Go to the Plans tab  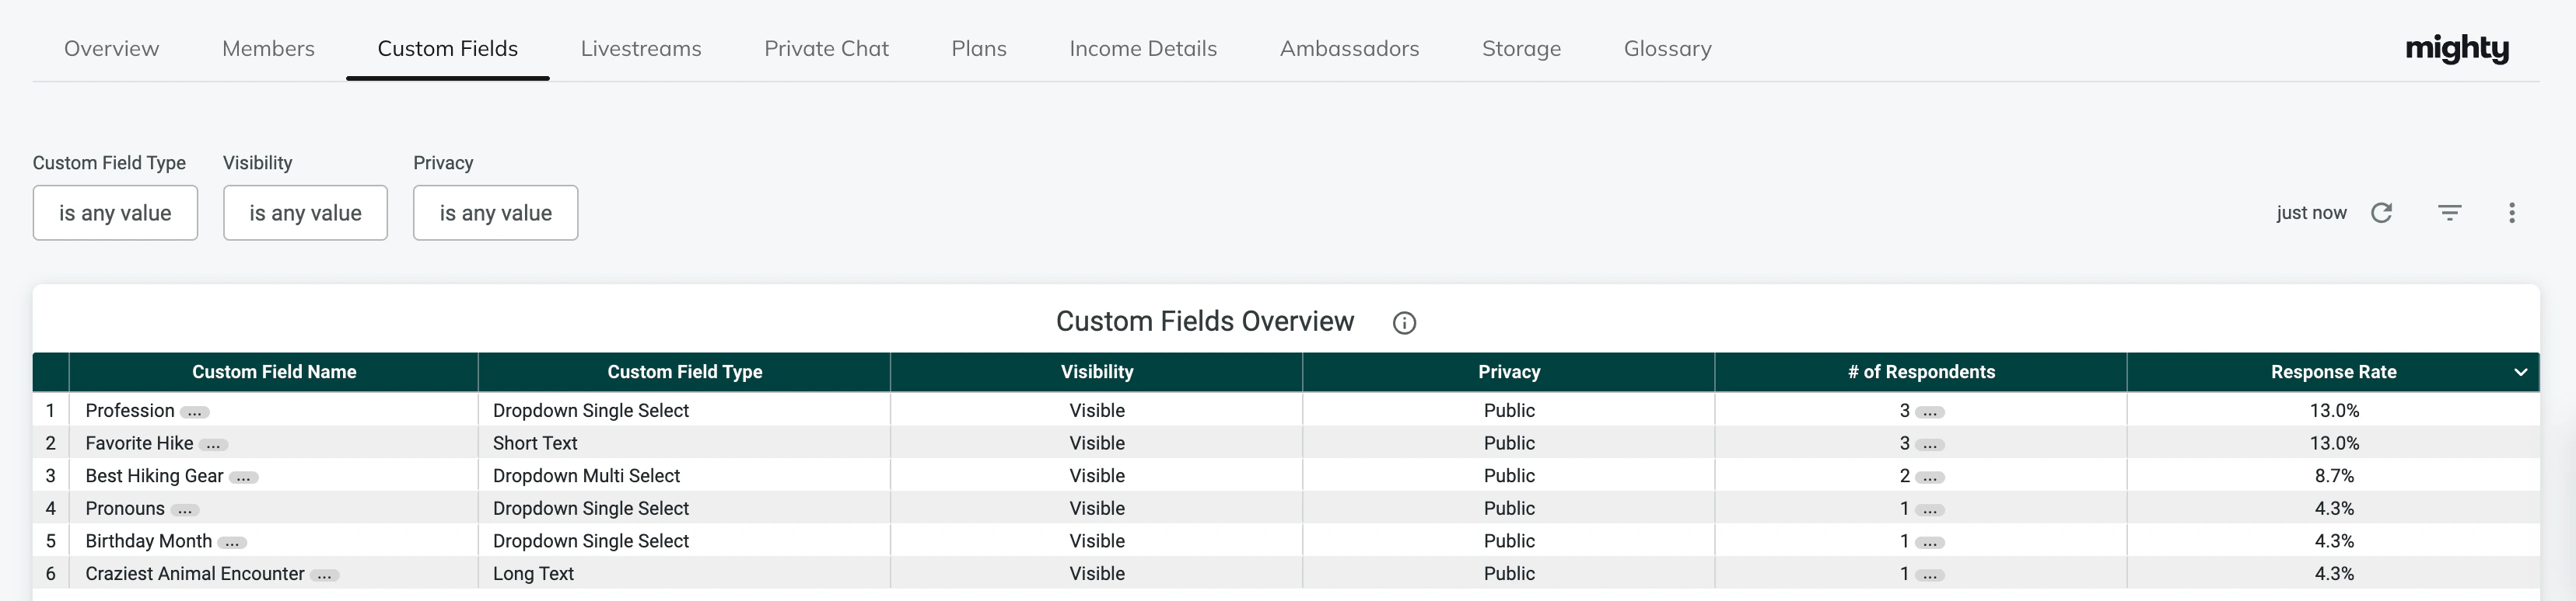(979, 49)
